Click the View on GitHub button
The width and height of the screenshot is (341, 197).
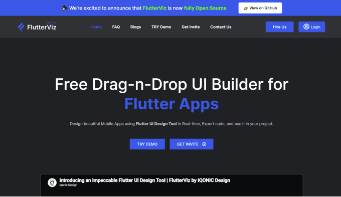260,8
